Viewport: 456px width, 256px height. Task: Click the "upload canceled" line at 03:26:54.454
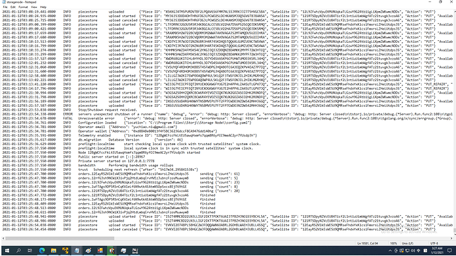click(x=219, y=230)
